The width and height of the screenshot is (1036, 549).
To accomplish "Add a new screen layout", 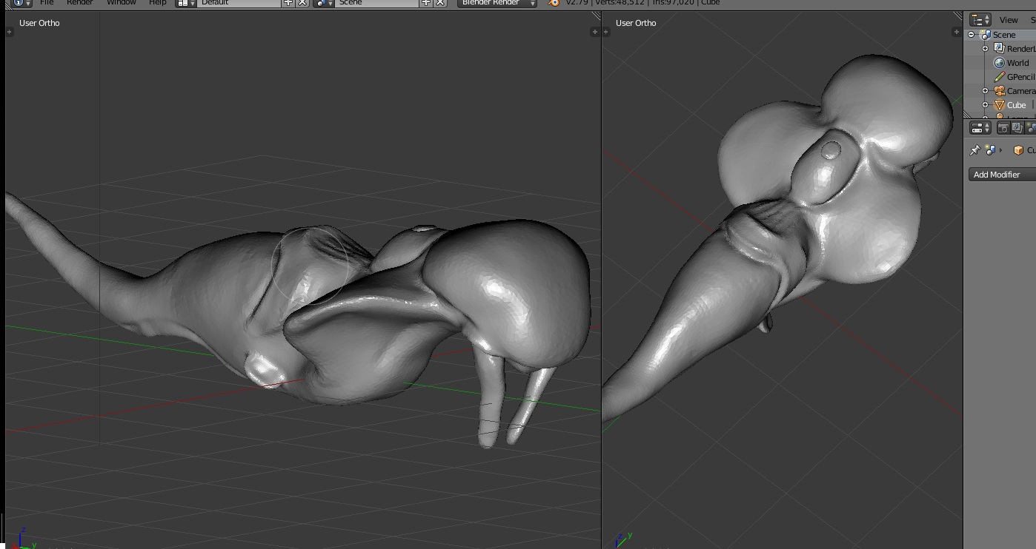I will tap(288, 2).
